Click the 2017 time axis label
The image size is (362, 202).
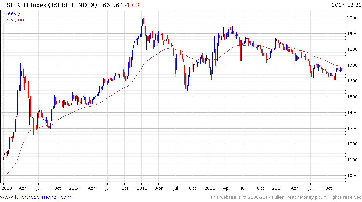click(277, 188)
